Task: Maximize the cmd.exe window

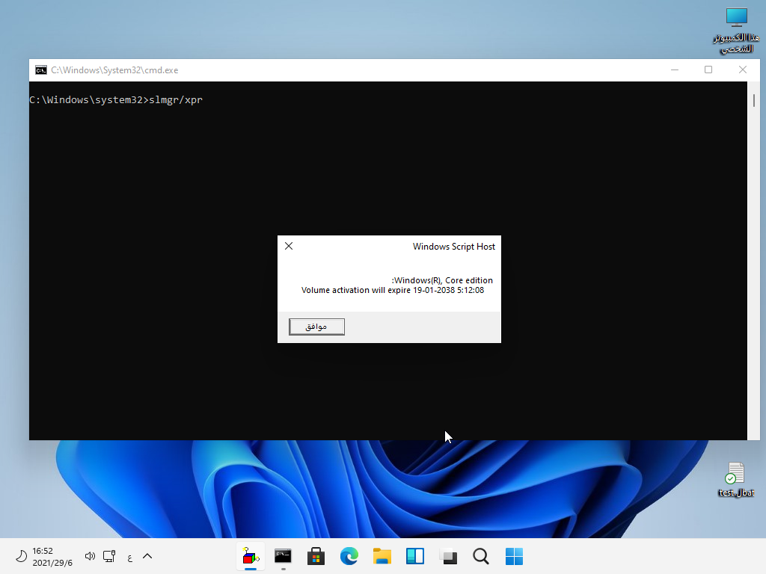Action: pos(708,70)
